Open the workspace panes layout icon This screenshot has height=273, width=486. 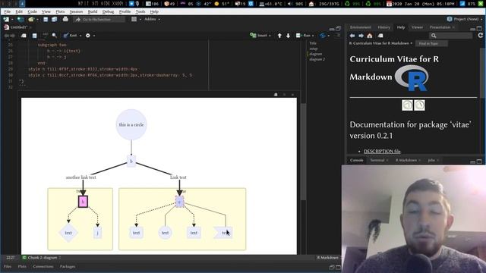click(x=134, y=19)
